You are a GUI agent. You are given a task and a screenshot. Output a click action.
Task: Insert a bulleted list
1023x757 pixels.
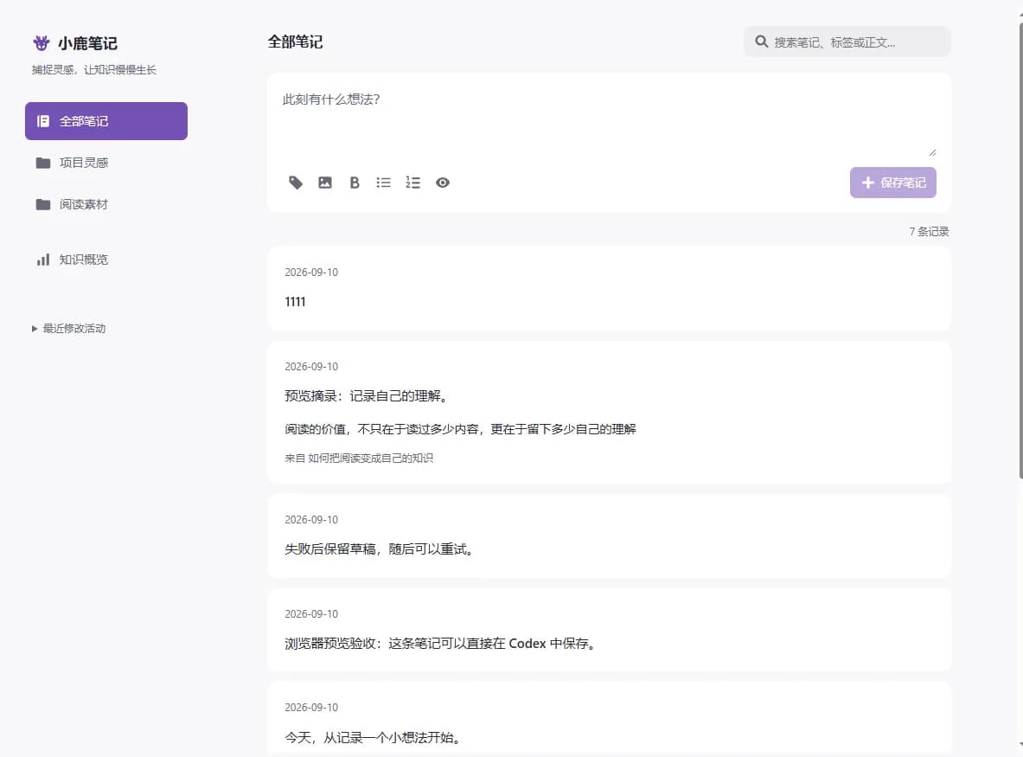[384, 183]
